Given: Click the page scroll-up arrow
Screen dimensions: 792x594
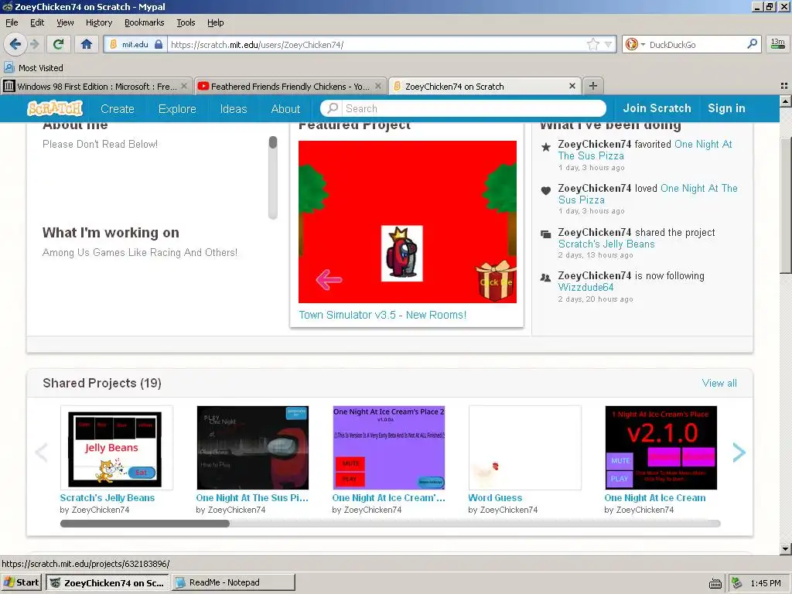Looking at the screenshot, I should point(786,101).
